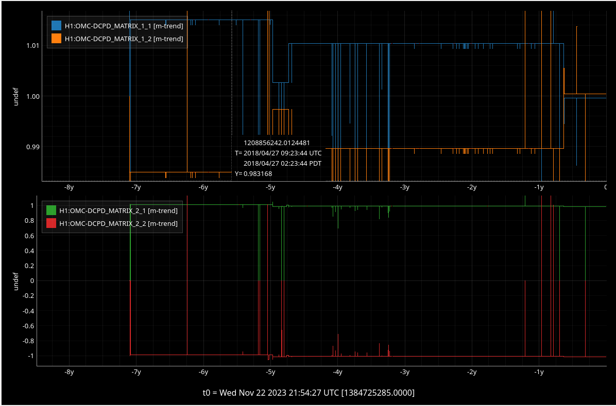Click the -3y tick under the top plot
Screen dimensions: 616x406
tap(405, 188)
